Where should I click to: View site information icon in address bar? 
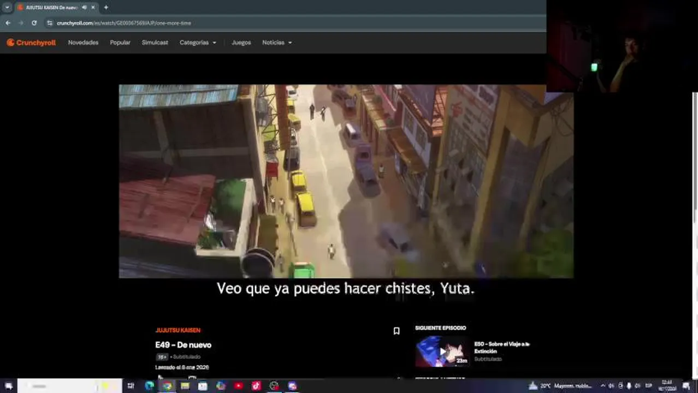[50, 23]
